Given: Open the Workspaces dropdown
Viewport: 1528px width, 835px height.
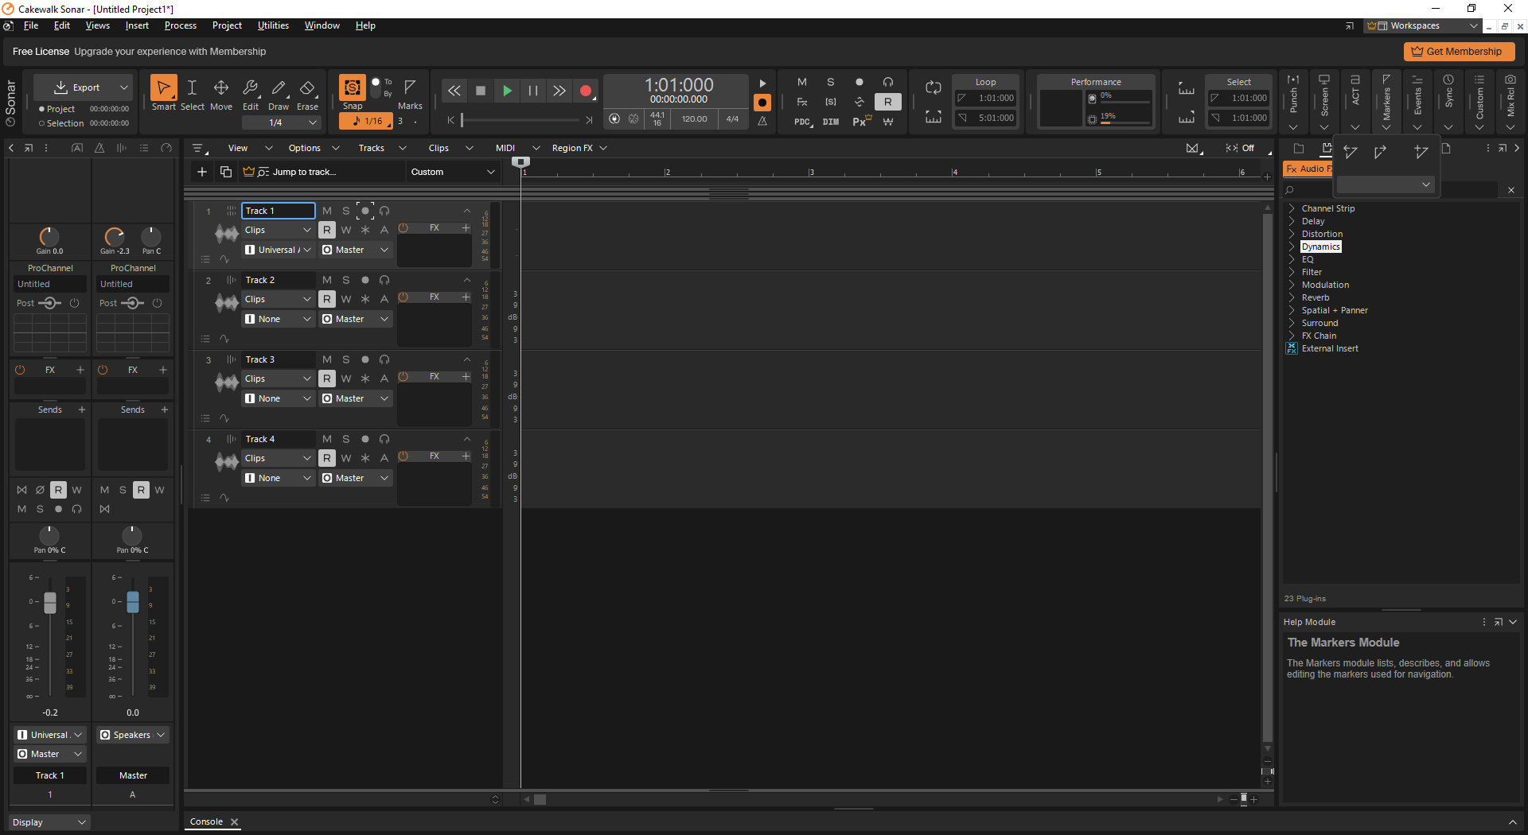Looking at the screenshot, I should [1423, 25].
